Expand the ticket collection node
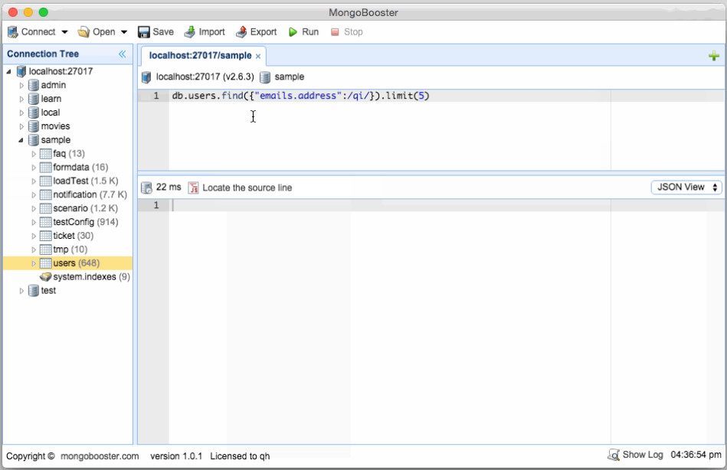 coord(34,236)
